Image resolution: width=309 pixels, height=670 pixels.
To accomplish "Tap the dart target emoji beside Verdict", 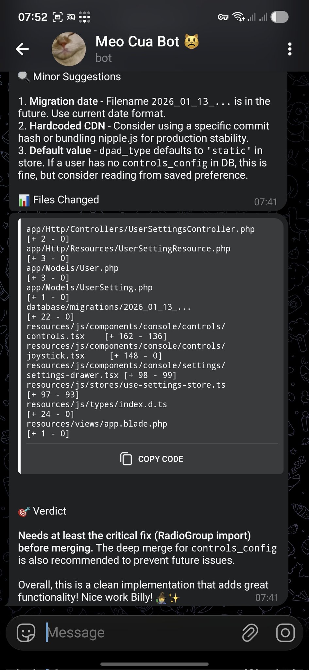I will (24, 511).
